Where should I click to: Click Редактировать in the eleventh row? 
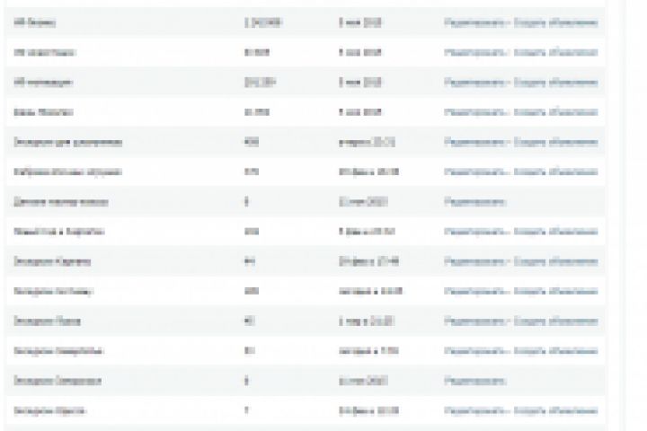(475, 321)
